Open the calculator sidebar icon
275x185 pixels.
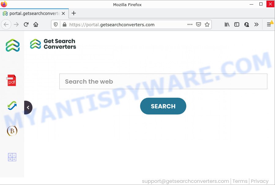12,157
